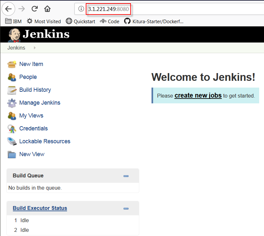Follow the create new jobs link
Image resolution: width=264 pixels, height=236 pixels.
point(198,95)
